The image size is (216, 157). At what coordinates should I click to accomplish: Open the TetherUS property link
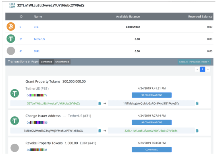pyautogui.click(x=39, y=39)
